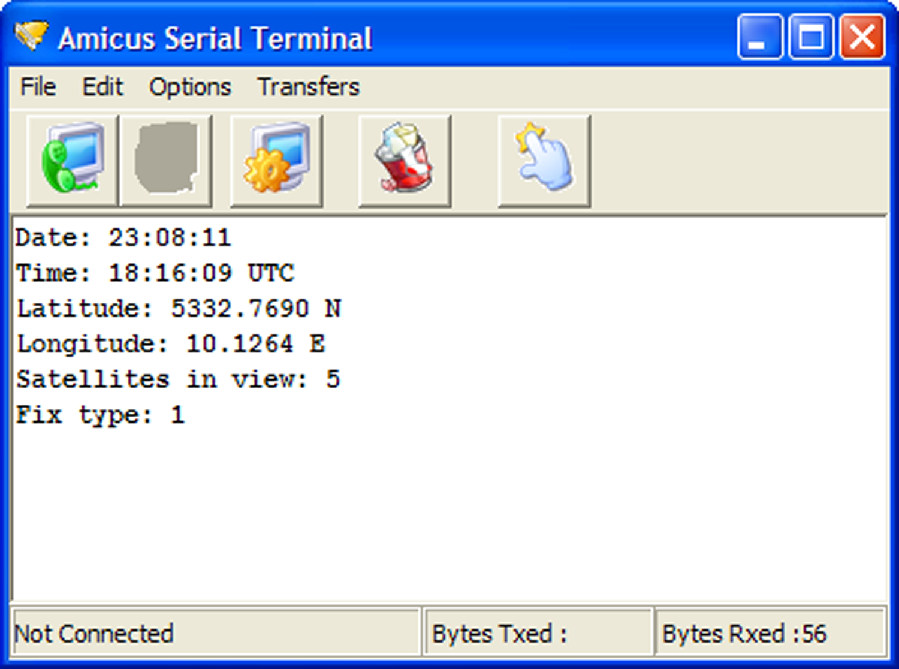Minimize the Amicus Serial Terminal window
The width and height of the screenshot is (899, 669).
coord(759,37)
